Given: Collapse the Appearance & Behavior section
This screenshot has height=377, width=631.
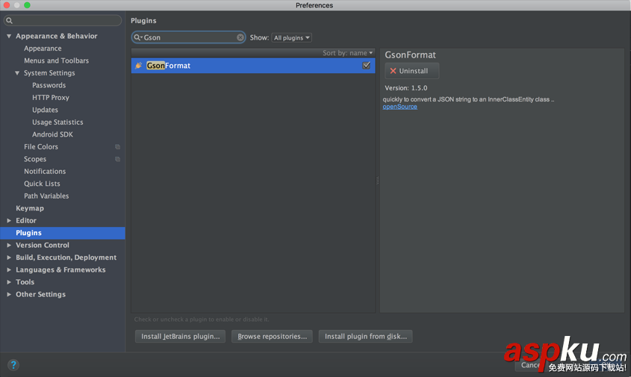Looking at the screenshot, I should 9,36.
